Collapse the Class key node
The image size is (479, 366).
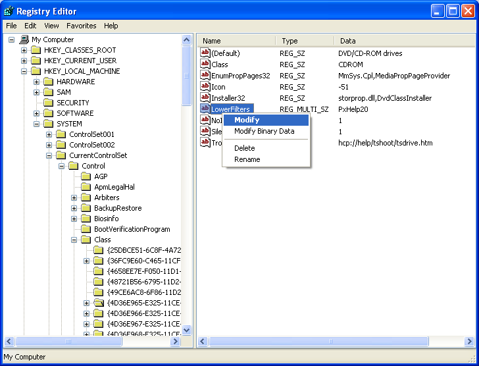(74, 240)
